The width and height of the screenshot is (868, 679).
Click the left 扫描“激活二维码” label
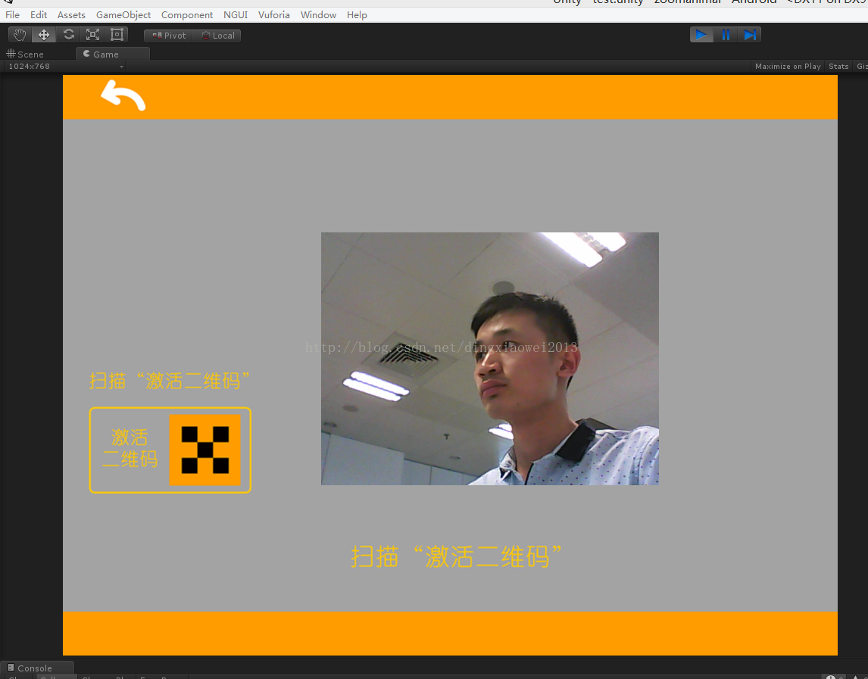[x=170, y=381]
